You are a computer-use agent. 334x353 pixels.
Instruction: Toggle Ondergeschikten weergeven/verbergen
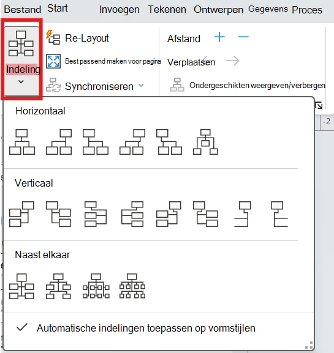pos(248,85)
